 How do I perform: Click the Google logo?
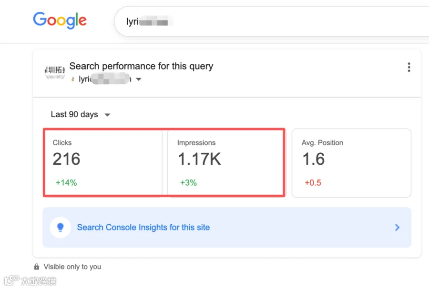click(60, 20)
